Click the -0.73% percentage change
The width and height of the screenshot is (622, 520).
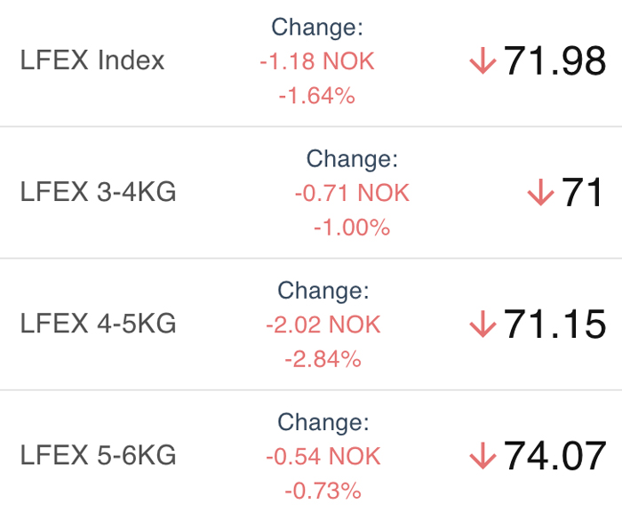pos(323,491)
